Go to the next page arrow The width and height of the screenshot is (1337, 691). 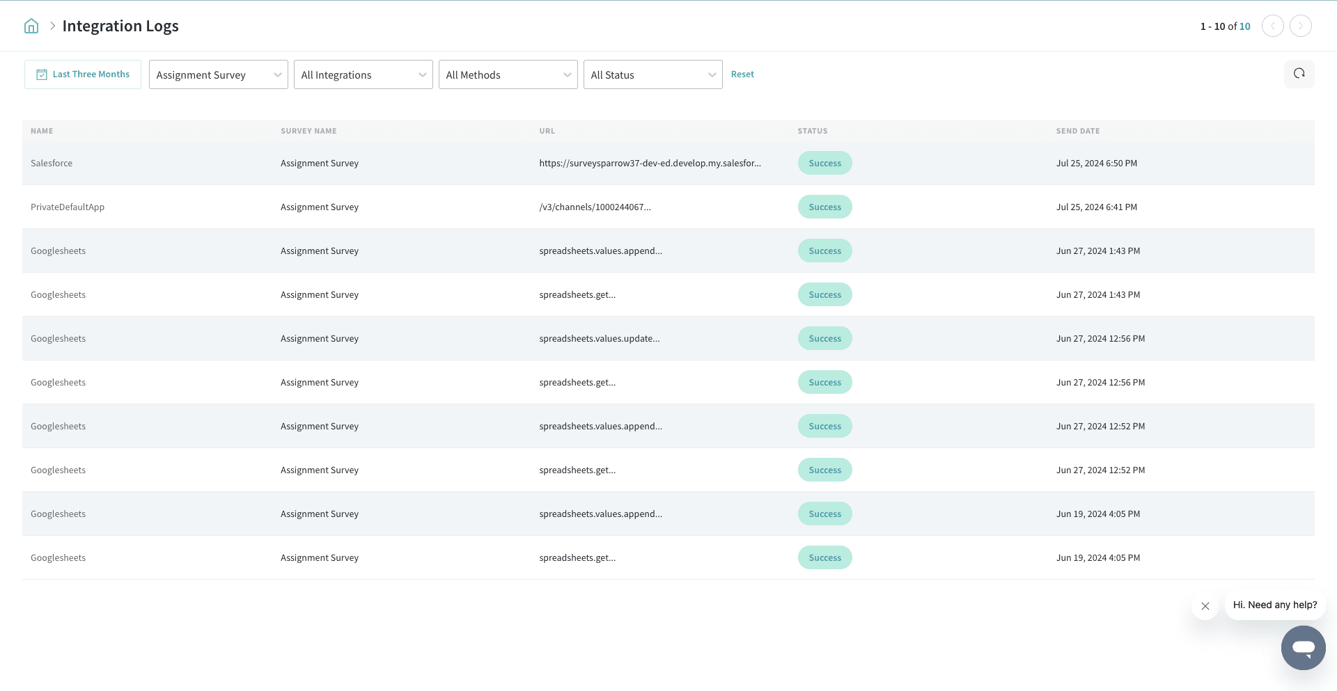[x=1300, y=26]
